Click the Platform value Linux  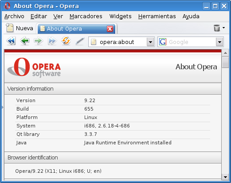pos(91,117)
